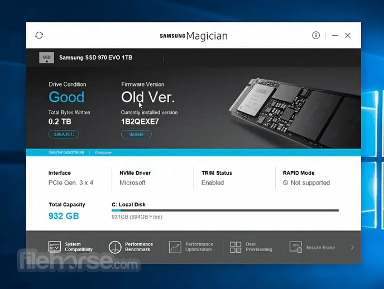
Task: Click the 'Interface' heading
Action: coord(60,173)
